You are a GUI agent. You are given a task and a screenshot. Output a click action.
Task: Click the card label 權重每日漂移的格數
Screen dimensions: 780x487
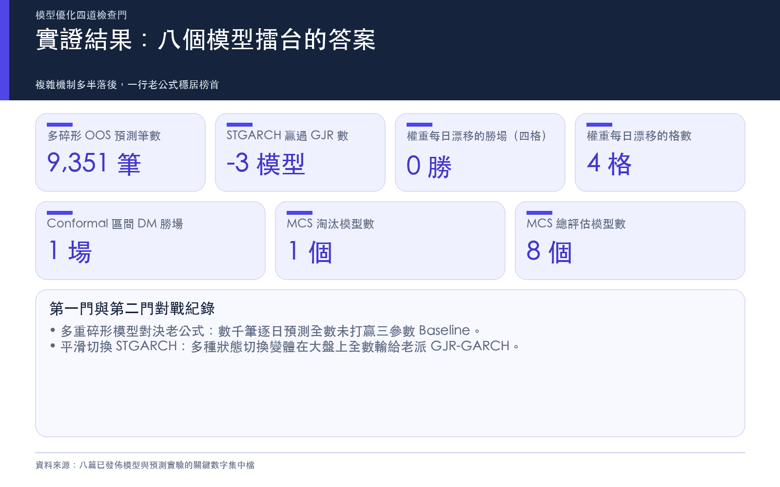(x=639, y=135)
